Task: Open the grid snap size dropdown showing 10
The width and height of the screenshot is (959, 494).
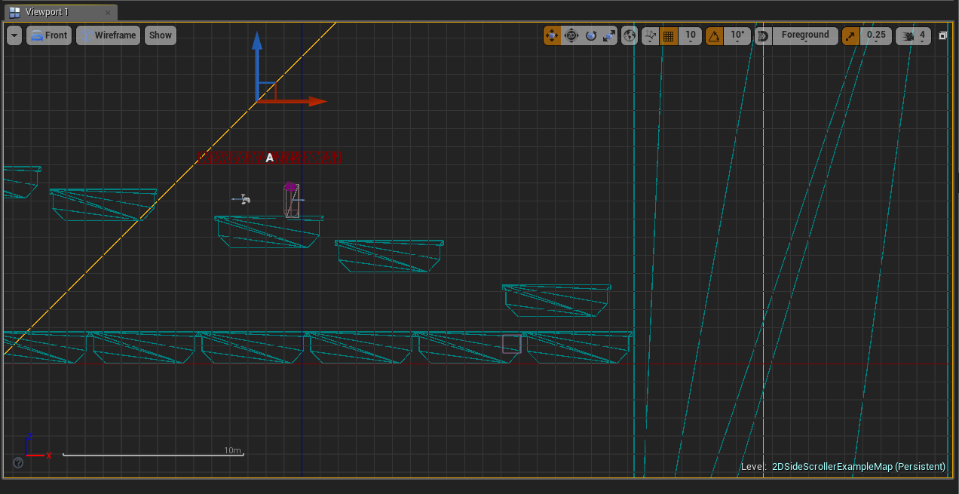Action: 690,35
